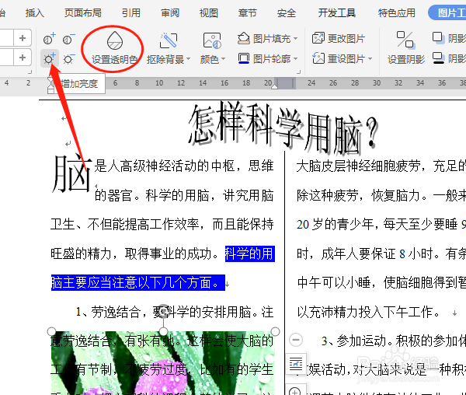This screenshot has height=395, width=466.
Task: Click the zoom out minus floating icon
Action: tap(296, 340)
